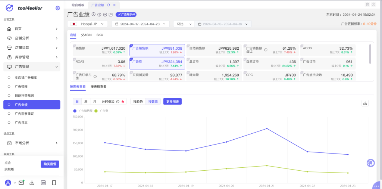Open the document search icon beside title

pyautogui.click(x=110, y=15)
